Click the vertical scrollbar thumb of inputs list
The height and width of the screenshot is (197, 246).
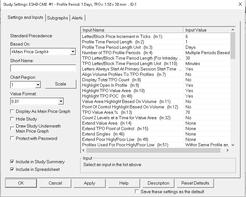[233, 46]
